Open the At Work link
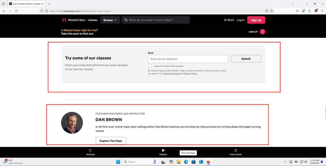Screen dimensions: 326x166 pos(229,20)
